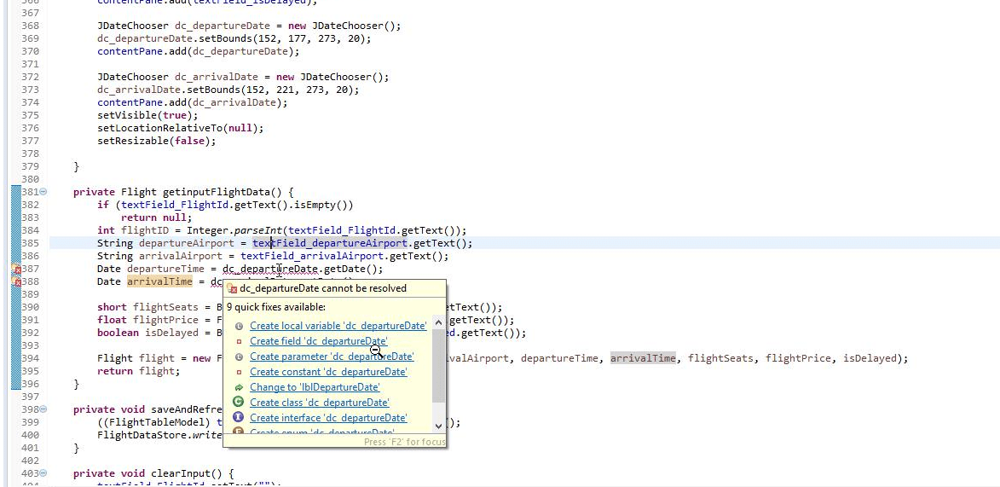Click the green C class icon in quick fixes
Screen dimensions: 1000x487
239,402
